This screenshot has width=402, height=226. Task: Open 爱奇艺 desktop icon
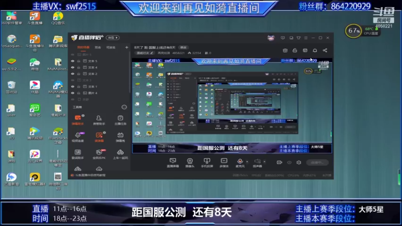(x=35, y=110)
